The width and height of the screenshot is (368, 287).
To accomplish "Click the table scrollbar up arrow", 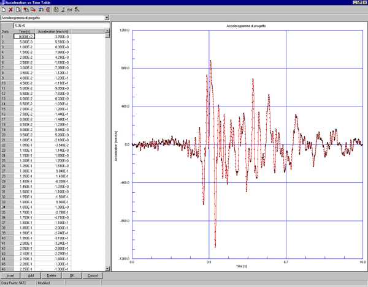I will 108,31.
